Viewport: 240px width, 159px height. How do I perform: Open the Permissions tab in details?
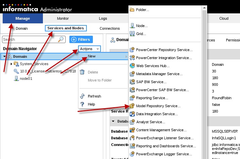(x=233, y=40)
